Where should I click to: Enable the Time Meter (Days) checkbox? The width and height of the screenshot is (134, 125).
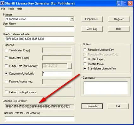(x=6, y=50)
